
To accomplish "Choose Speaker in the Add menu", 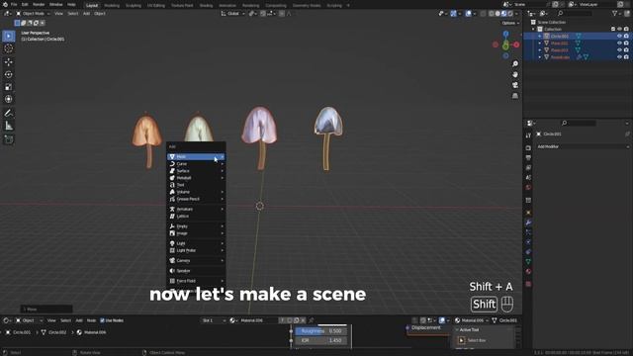I will tap(196, 271).
